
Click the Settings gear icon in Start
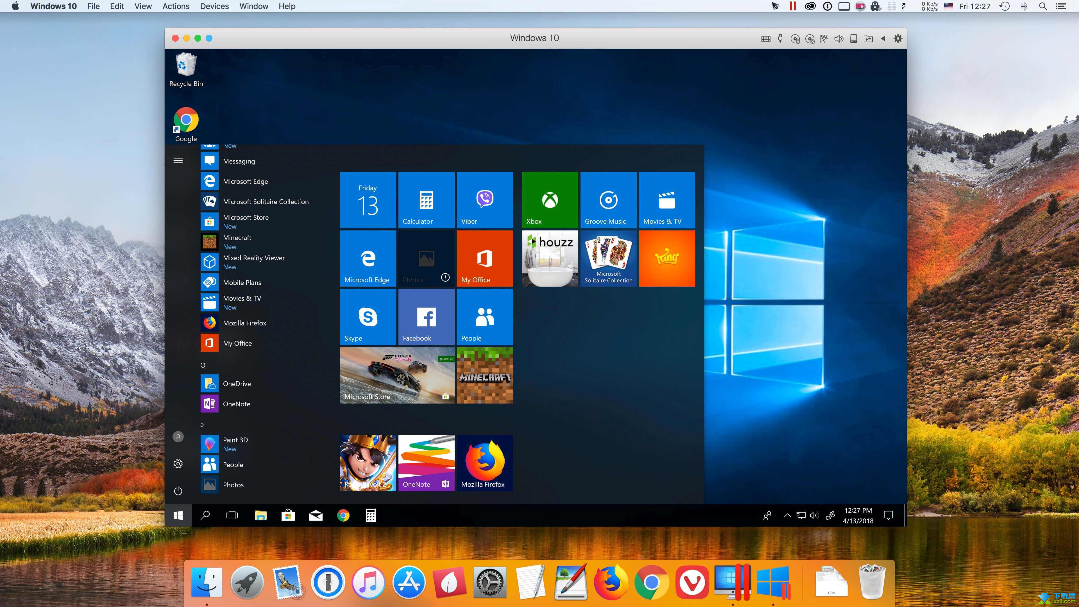point(178,463)
